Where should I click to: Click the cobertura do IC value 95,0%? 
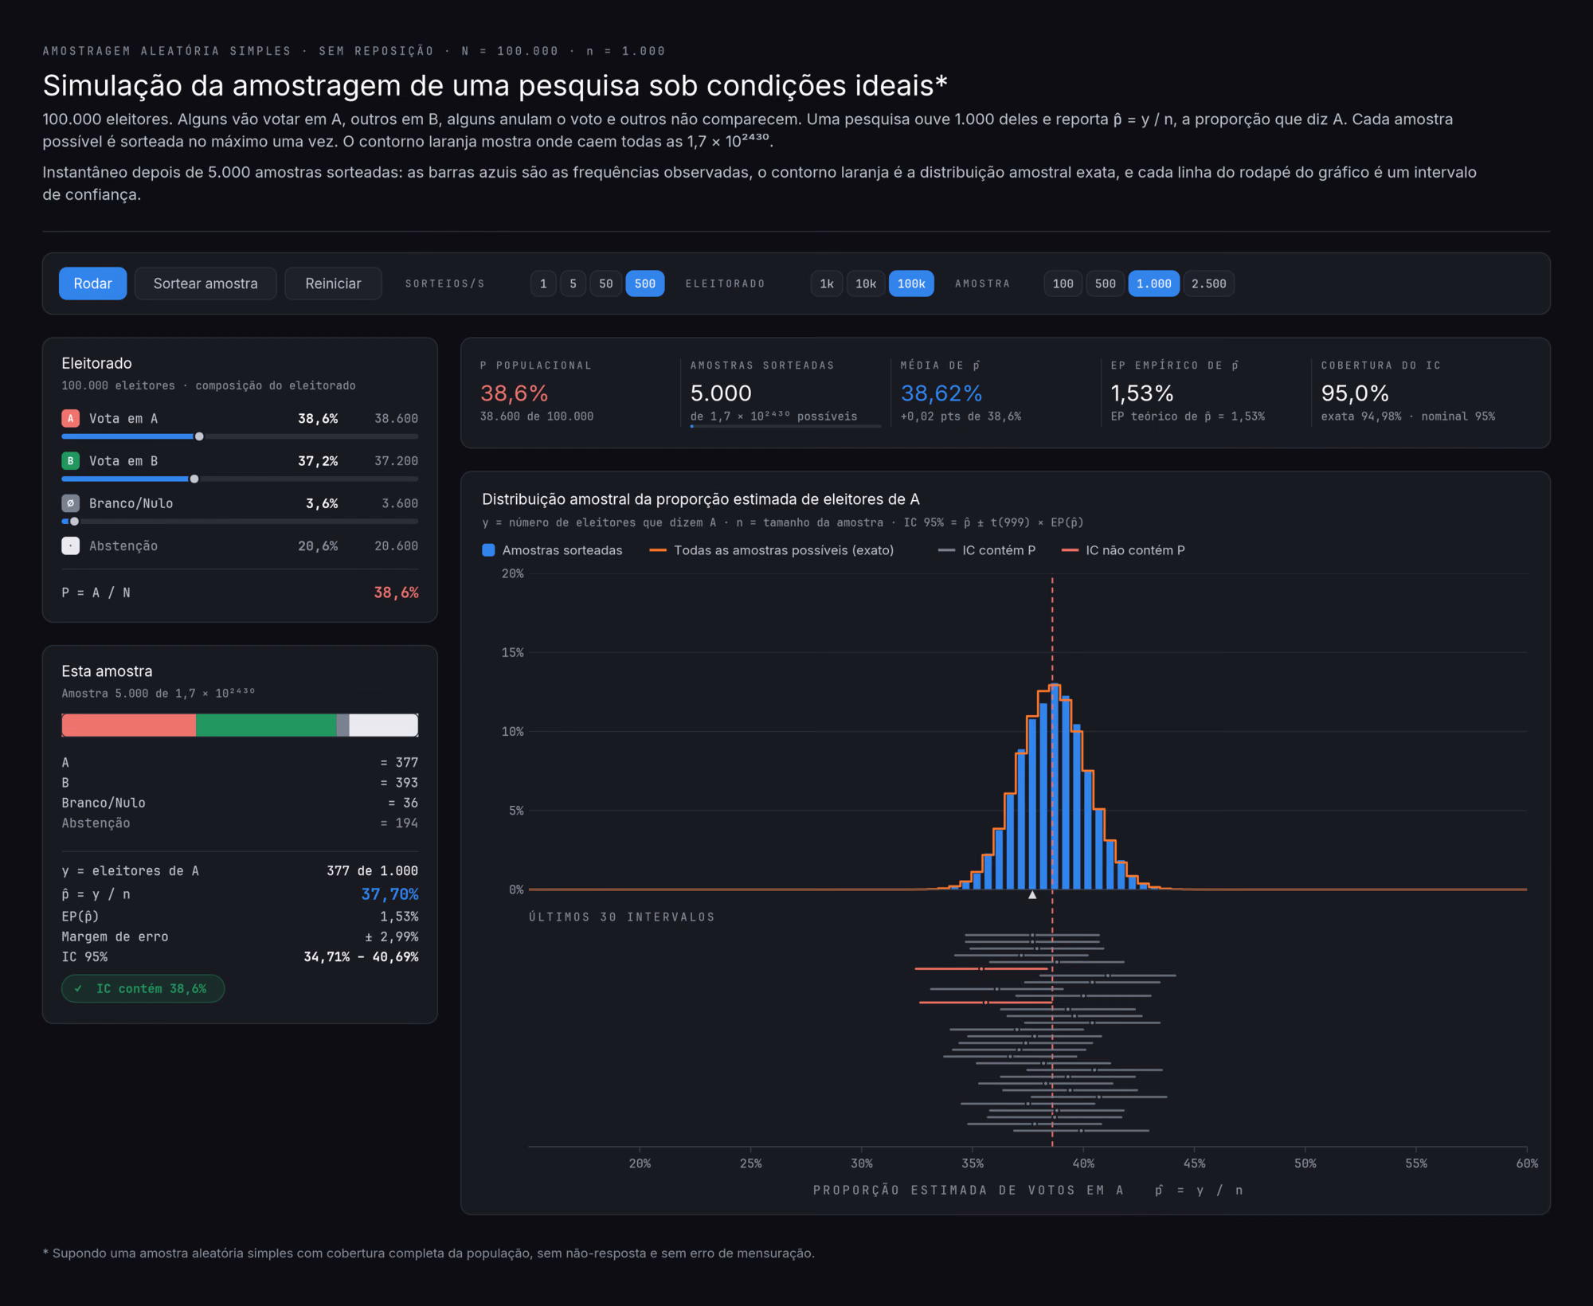point(1355,393)
